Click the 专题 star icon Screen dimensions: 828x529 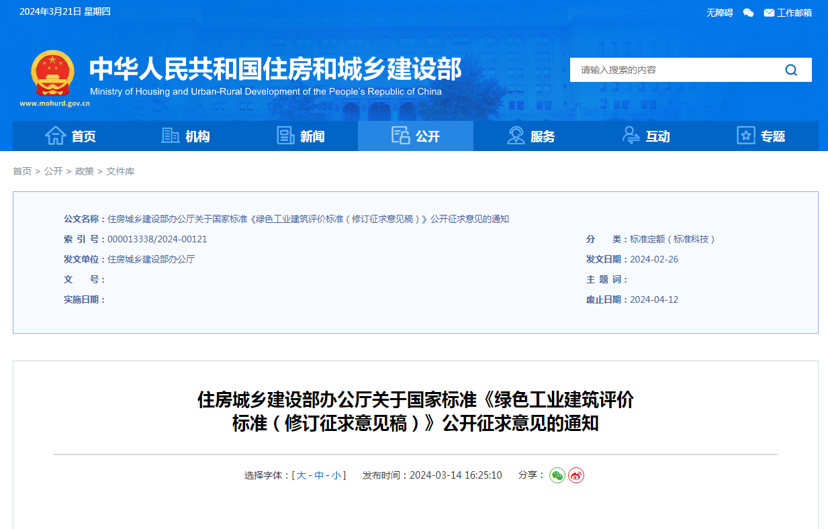tap(745, 136)
